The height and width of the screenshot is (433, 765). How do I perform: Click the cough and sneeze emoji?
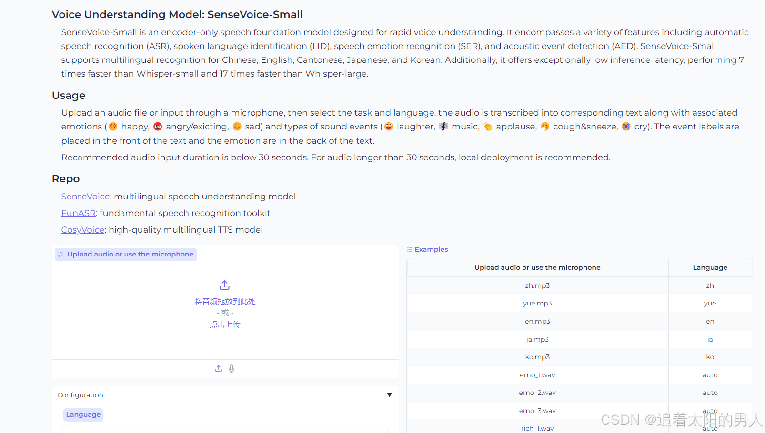pos(545,127)
